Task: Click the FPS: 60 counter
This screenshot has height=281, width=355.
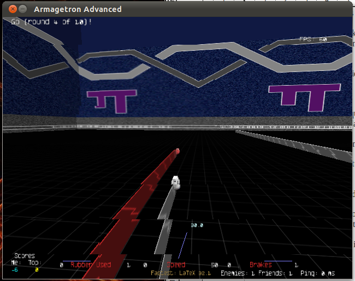Action: tap(313, 39)
